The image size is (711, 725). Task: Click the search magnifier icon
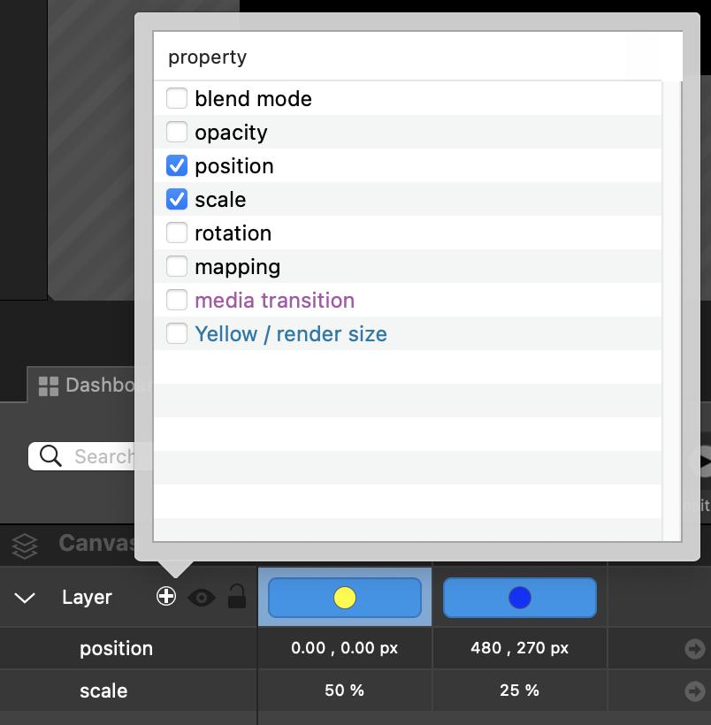click(51, 456)
